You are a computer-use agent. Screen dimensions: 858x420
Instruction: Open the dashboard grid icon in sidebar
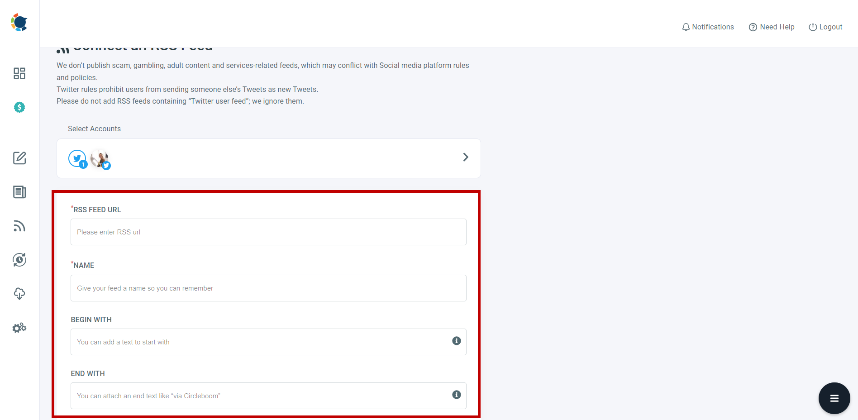click(x=19, y=73)
